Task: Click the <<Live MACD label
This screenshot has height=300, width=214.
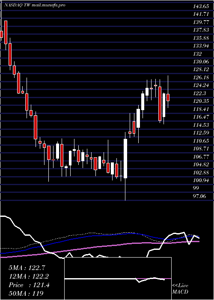Action: [180, 288]
